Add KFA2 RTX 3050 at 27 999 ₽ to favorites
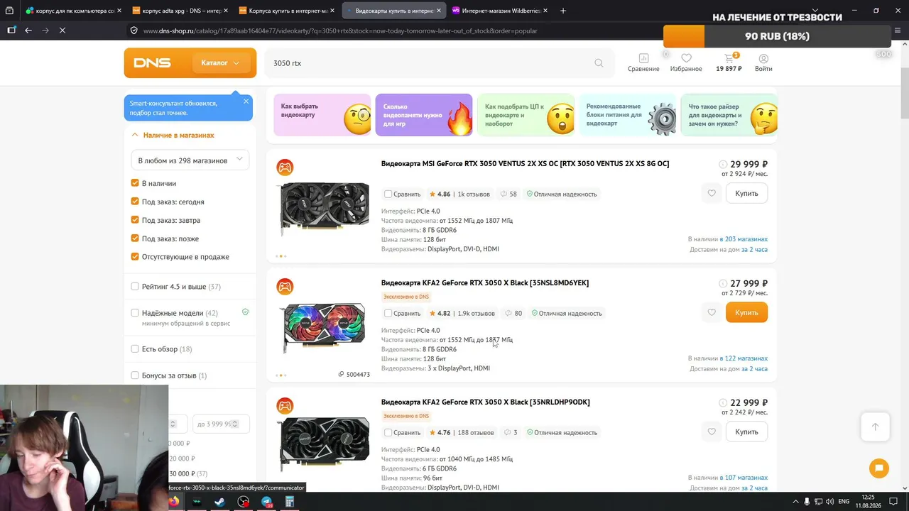The width and height of the screenshot is (909, 511). point(712,312)
